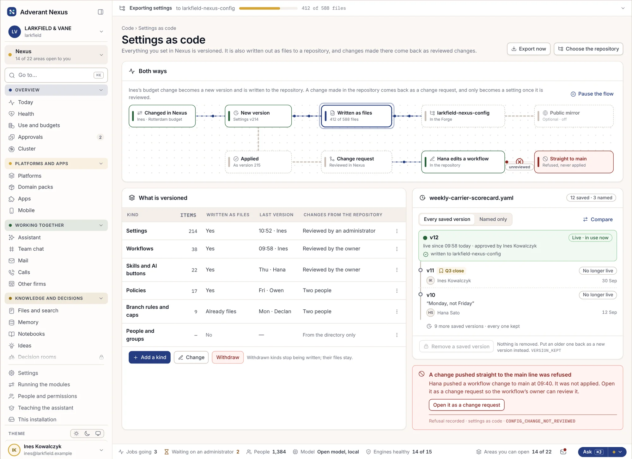Open the v11 Q3 close version

pos(518,275)
